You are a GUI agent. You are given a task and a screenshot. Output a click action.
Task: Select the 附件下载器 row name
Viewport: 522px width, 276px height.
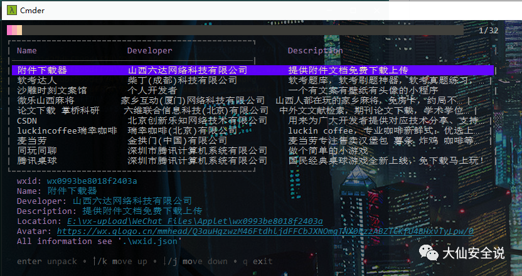pyautogui.click(x=42, y=70)
